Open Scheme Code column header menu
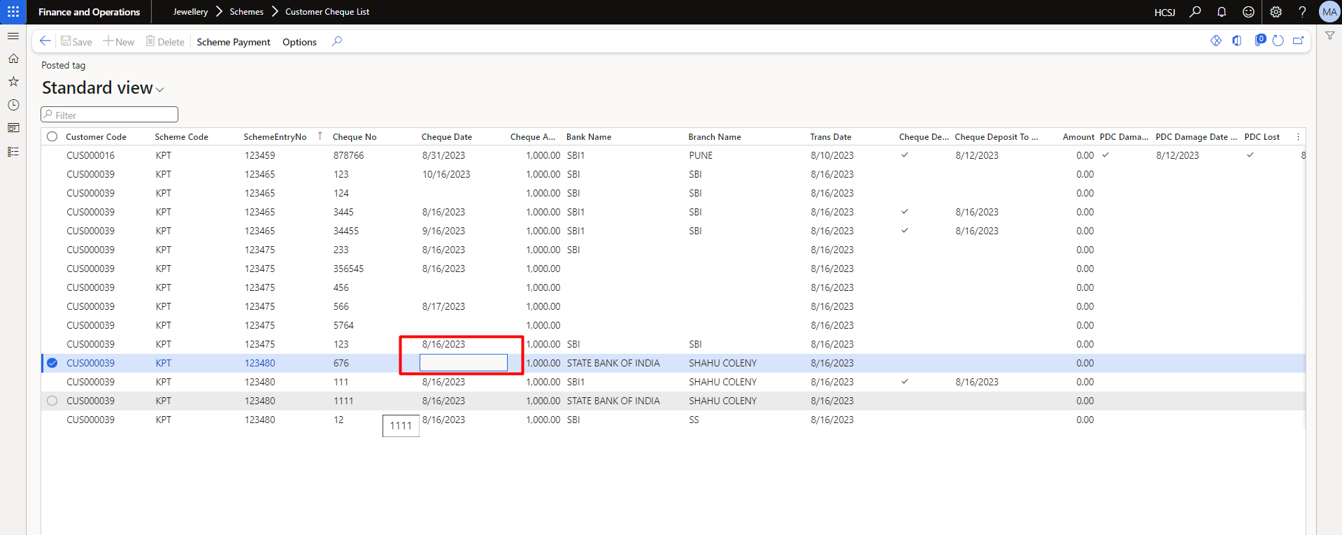Viewport: 1342px width, 535px height. [182, 137]
